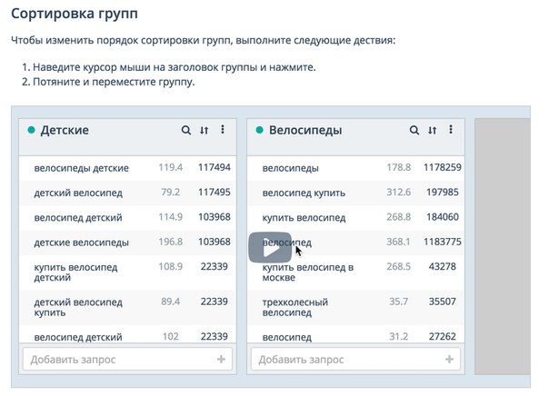This screenshot has width=549, height=396.
Task: Select query row велосипеды детские
Action: pos(82,168)
